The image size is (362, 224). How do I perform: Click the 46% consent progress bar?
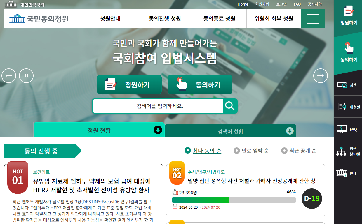[x=234, y=200]
